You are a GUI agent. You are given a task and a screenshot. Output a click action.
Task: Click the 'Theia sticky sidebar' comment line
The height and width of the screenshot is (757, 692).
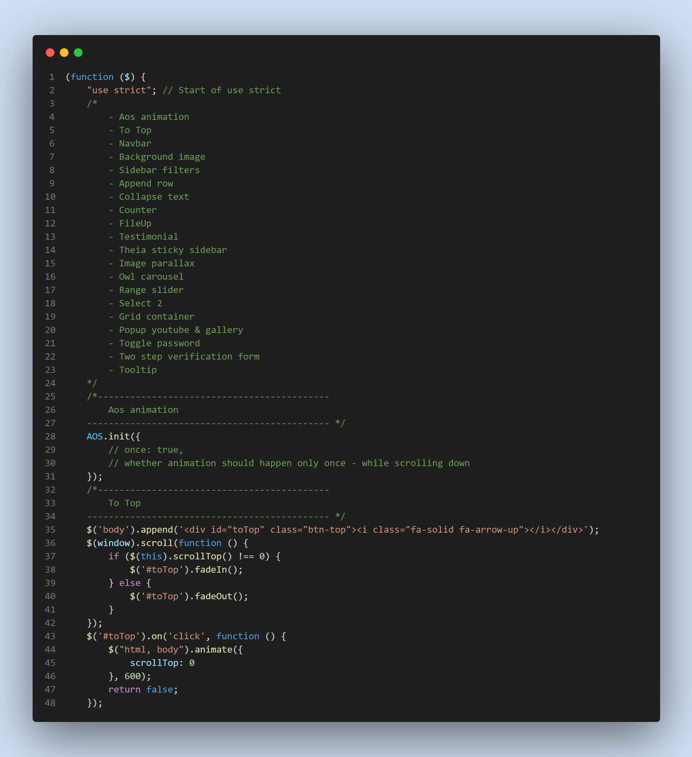tap(173, 250)
